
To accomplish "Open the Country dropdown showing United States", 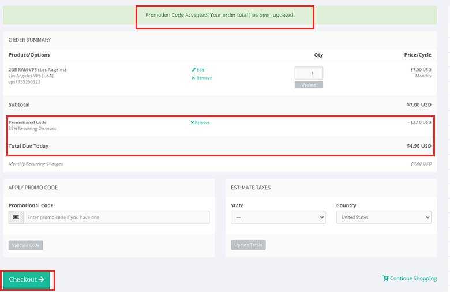I will point(384,218).
